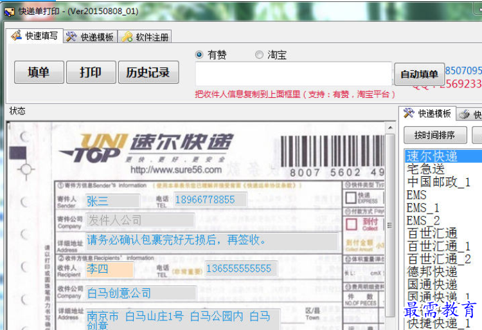Screen dimensions: 482x330
Task: Click the waybill vertical scrollbar thumb
Action: [x=390, y=225]
